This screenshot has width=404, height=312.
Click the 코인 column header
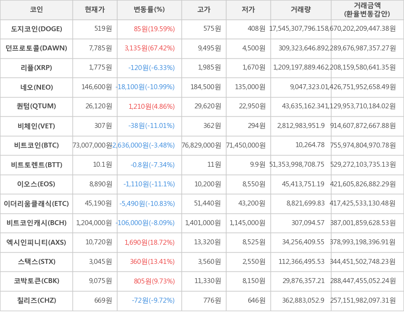point(36,10)
